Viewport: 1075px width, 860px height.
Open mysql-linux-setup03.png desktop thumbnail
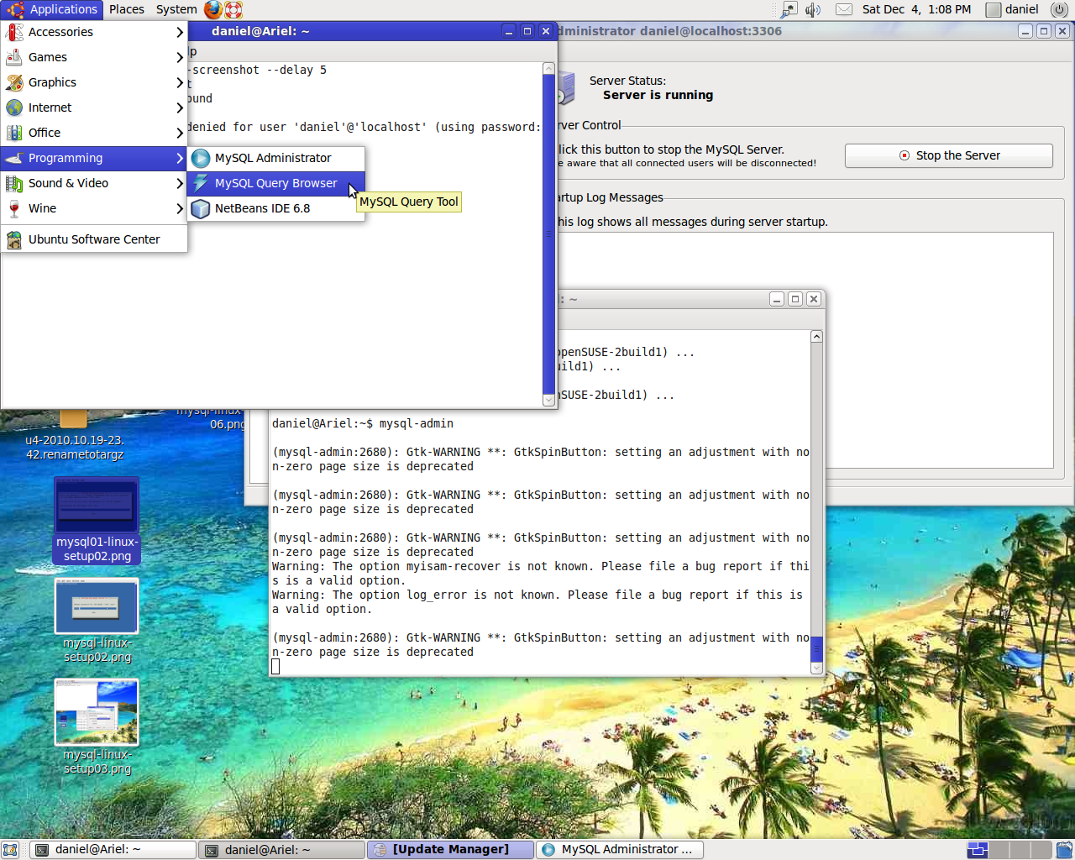click(x=96, y=712)
